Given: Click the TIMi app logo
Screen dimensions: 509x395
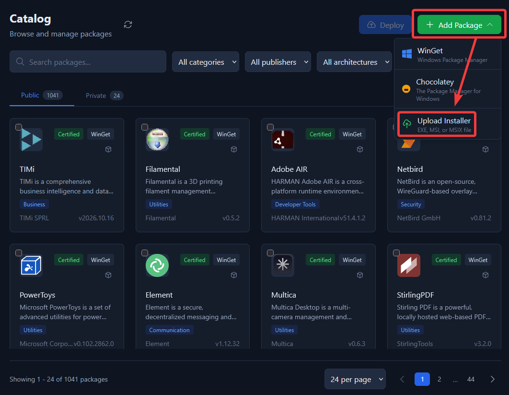Looking at the screenshot, I should [31, 140].
